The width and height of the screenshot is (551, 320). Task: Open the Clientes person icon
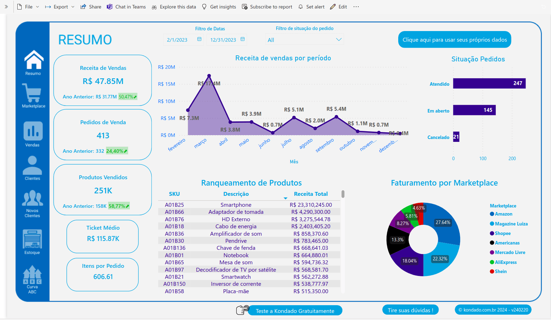[x=32, y=165]
